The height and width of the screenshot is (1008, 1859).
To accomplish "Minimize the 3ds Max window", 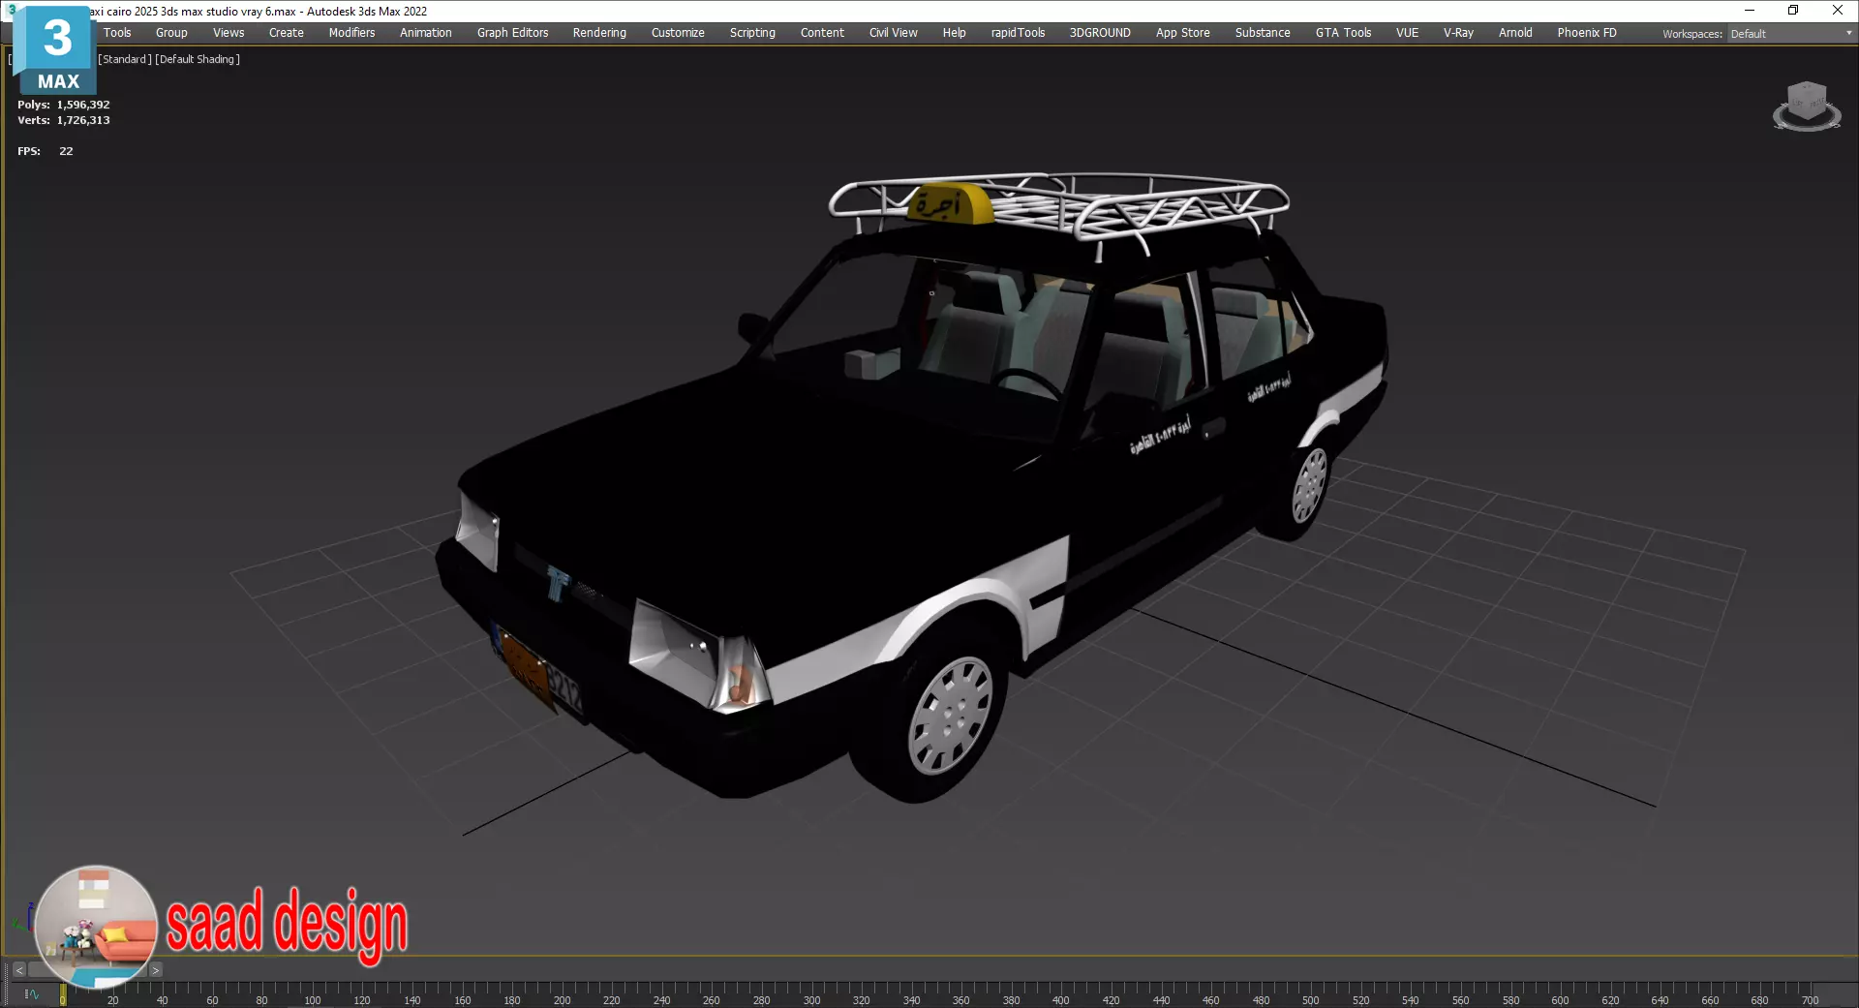I will click(x=1749, y=11).
